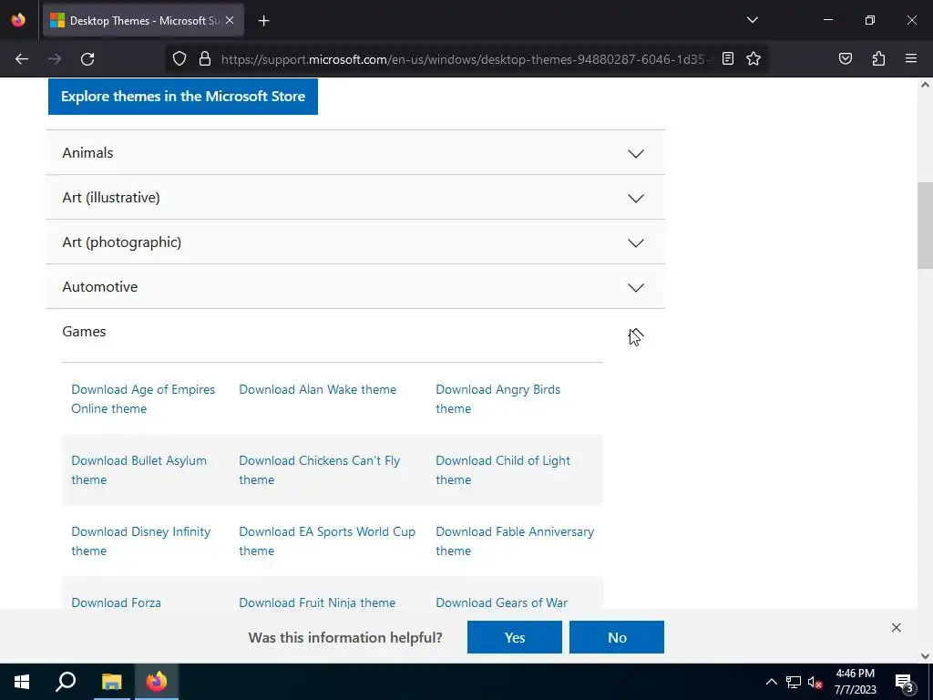The image size is (933, 700).
Task: Show hidden system tray icons
Action: [x=771, y=682]
